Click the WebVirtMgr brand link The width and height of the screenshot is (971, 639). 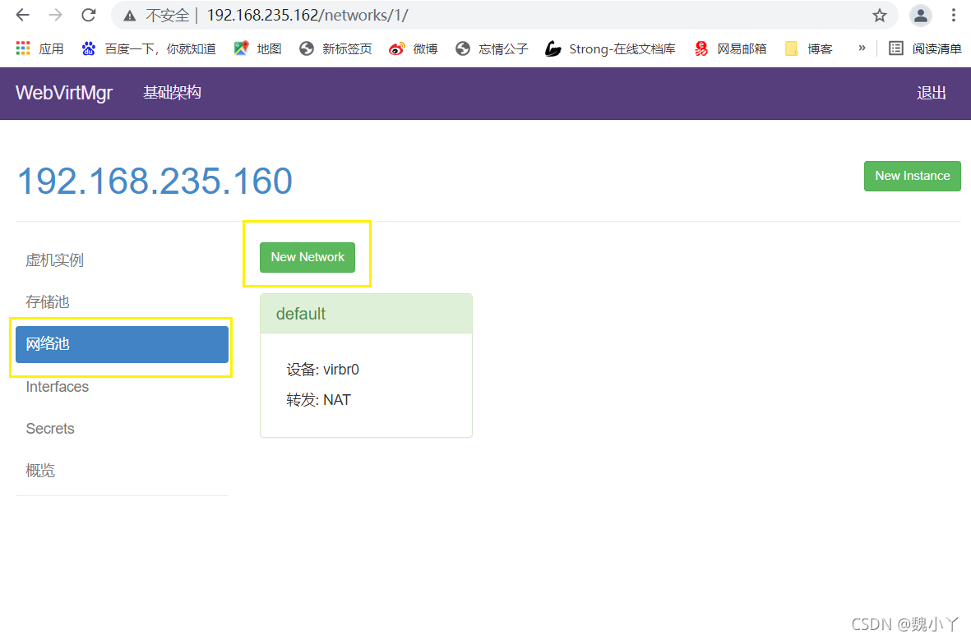pyautogui.click(x=64, y=93)
